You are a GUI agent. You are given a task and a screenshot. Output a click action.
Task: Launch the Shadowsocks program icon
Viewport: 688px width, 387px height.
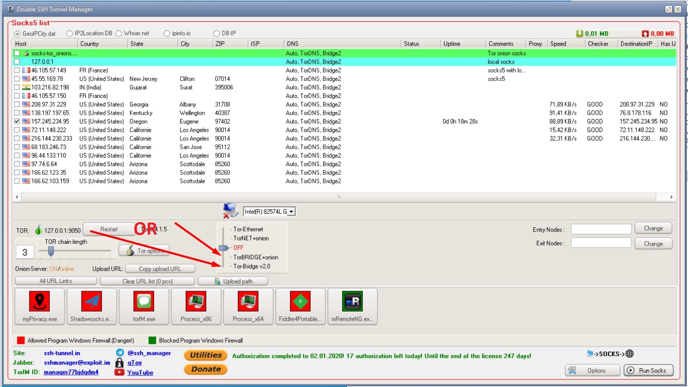point(92,301)
